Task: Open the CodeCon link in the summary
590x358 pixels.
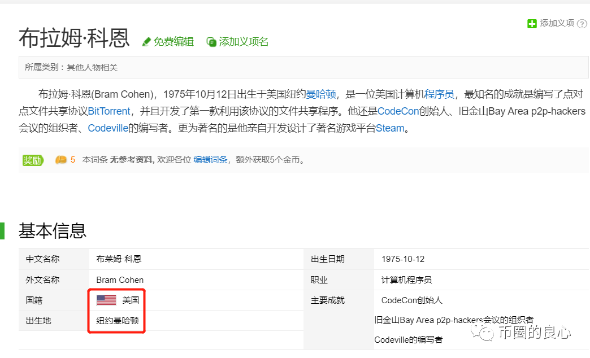Action: click(x=398, y=111)
